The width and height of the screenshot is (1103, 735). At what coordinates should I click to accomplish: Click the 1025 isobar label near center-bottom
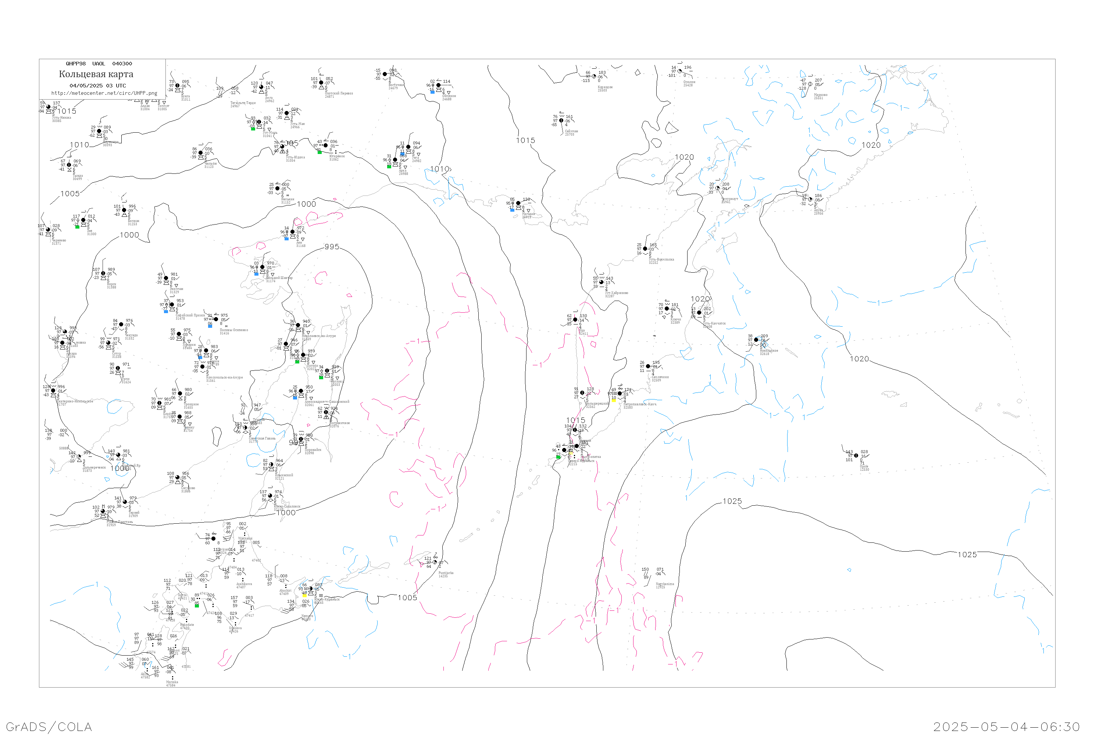[x=732, y=501]
